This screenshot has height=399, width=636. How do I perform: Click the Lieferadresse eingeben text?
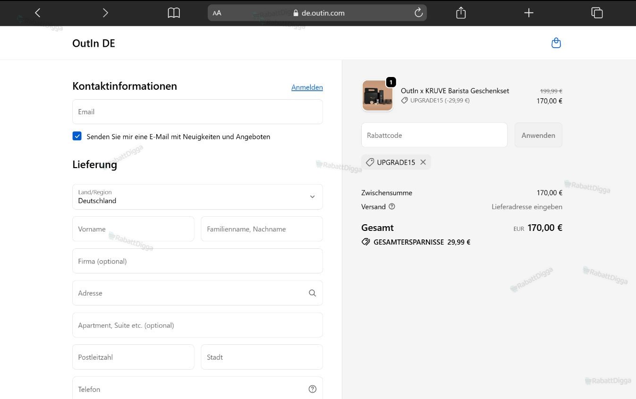pos(527,207)
